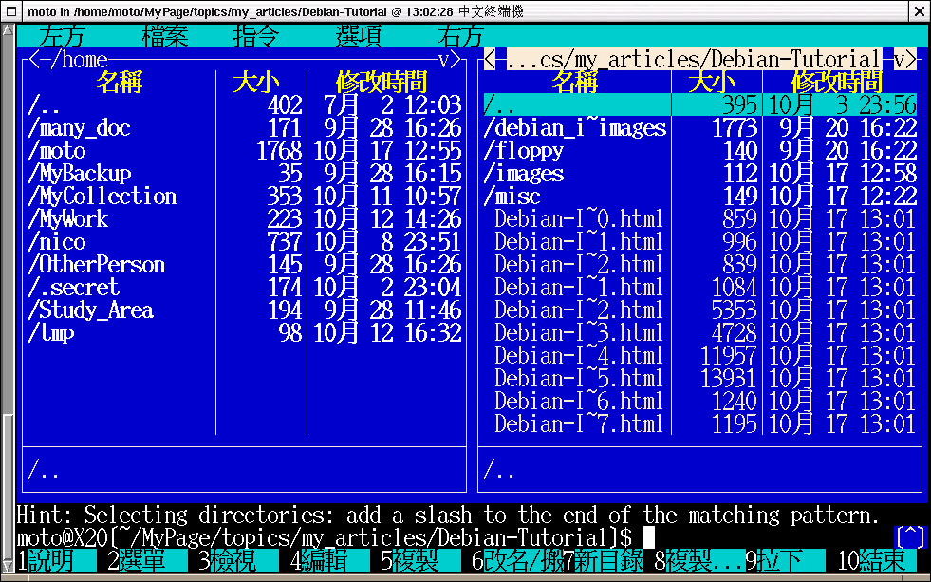
Task: Click the 10結束 quit function key
Action: (876, 560)
